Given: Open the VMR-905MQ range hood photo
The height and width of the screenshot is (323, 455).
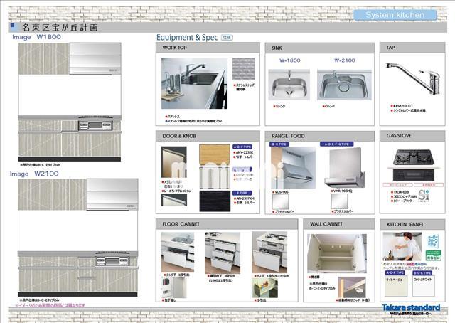Looking at the screenshot, I should [x=345, y=168].
